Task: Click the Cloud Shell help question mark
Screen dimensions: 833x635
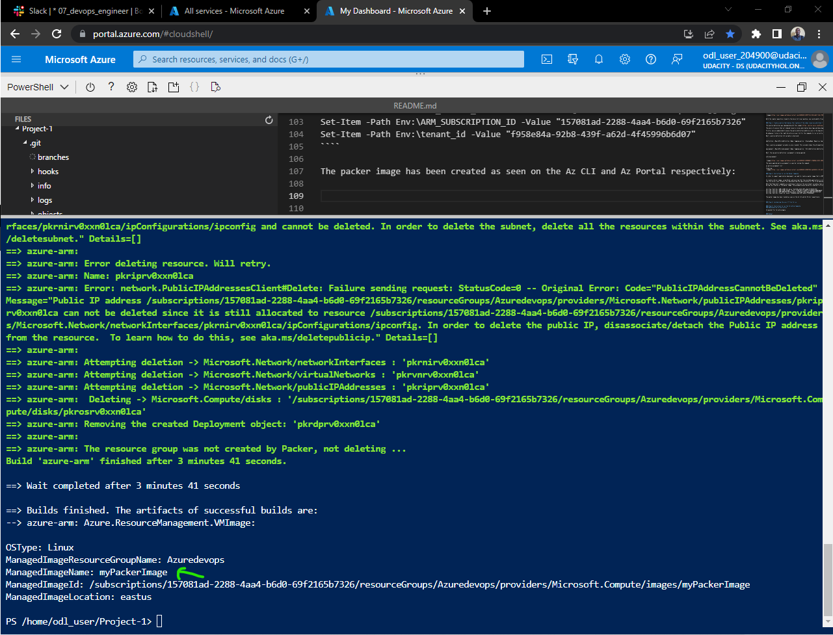Action: click(x=111, y=86)
